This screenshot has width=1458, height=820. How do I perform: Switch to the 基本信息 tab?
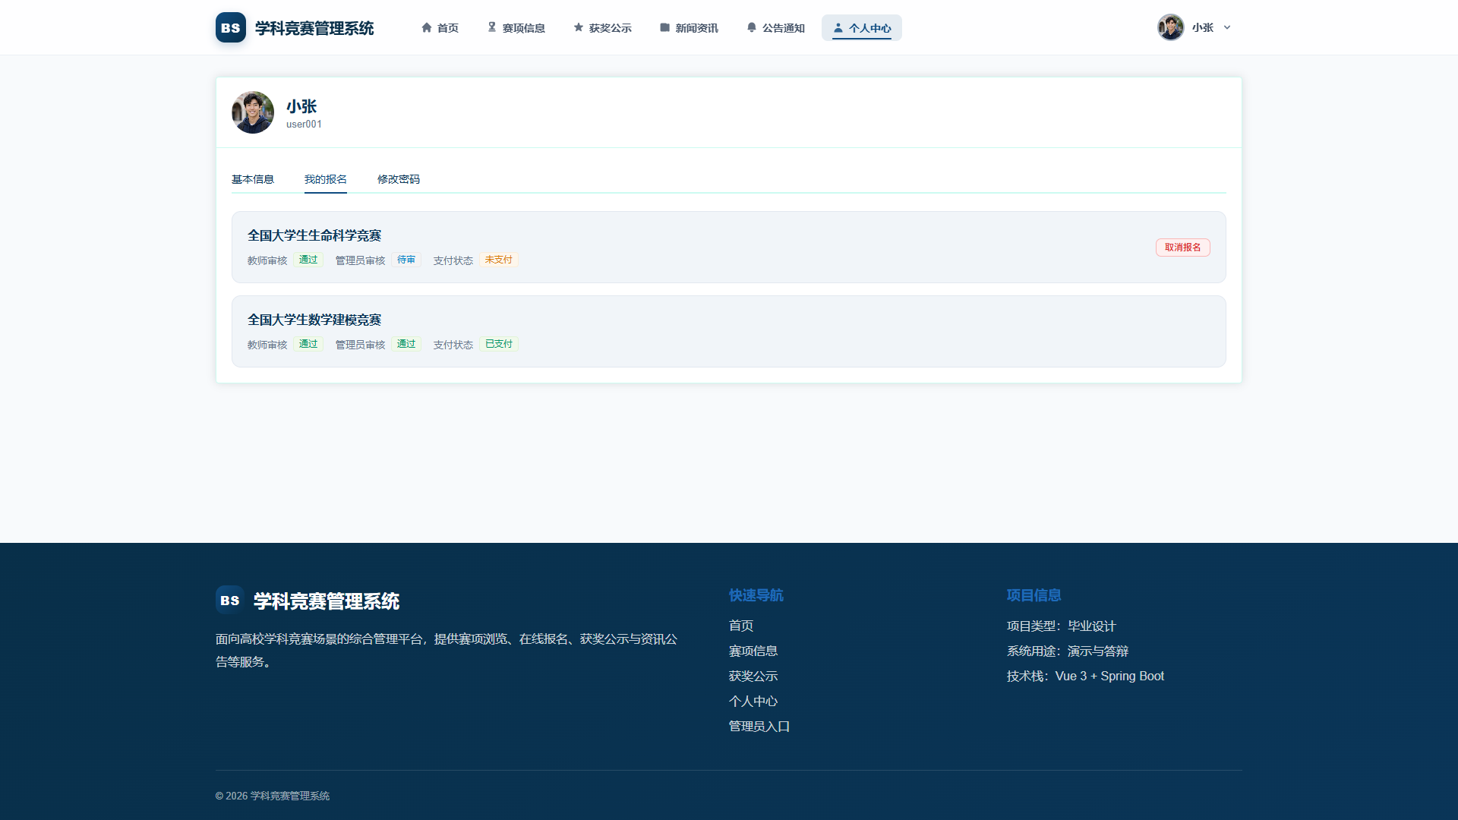click(253, 179)
